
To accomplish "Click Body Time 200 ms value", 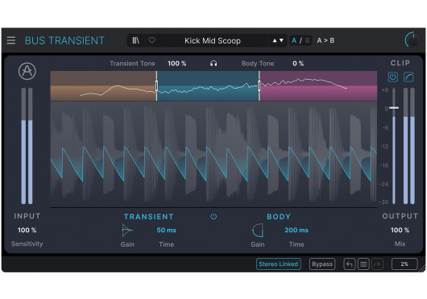I will point(296,230).
